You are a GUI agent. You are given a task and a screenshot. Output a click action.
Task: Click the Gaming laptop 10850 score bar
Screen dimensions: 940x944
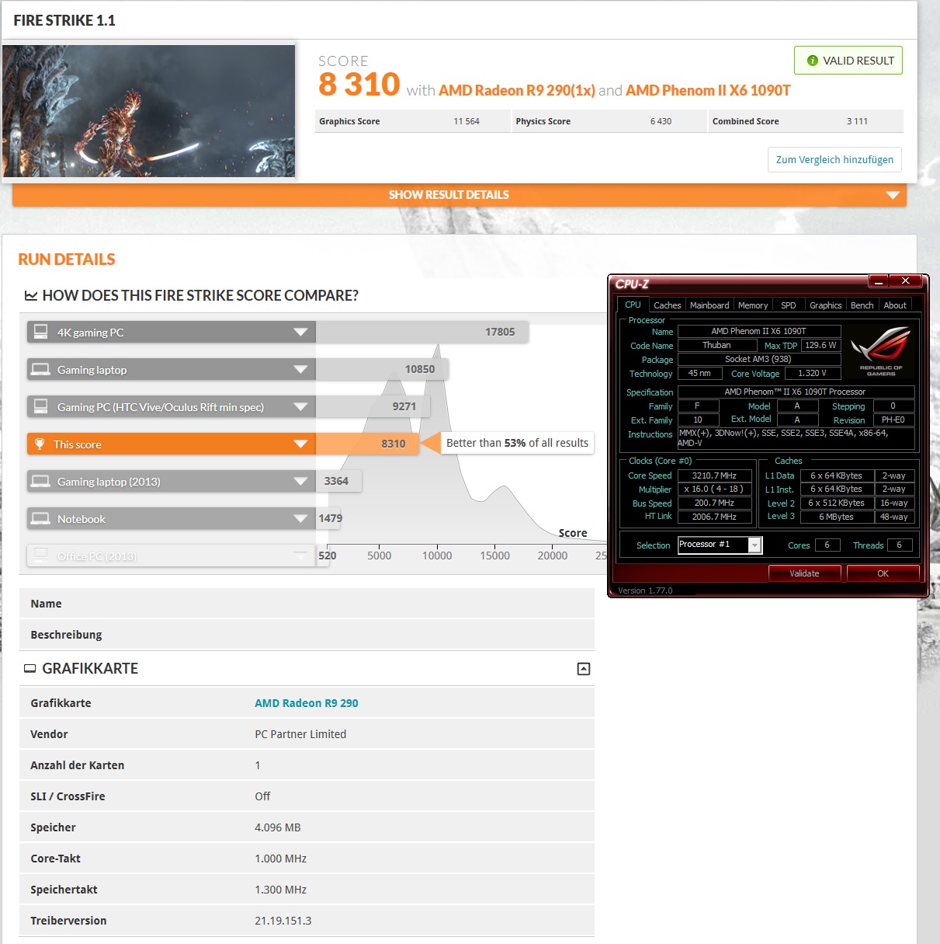point(382,369)
